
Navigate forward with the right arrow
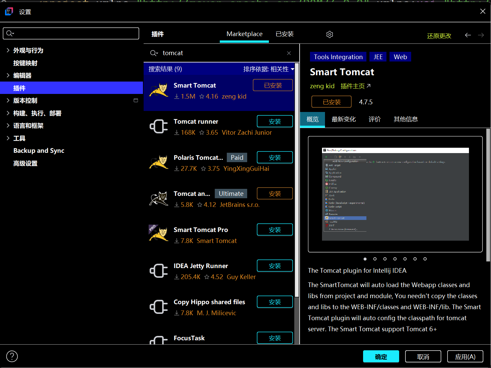coord(481,35)
